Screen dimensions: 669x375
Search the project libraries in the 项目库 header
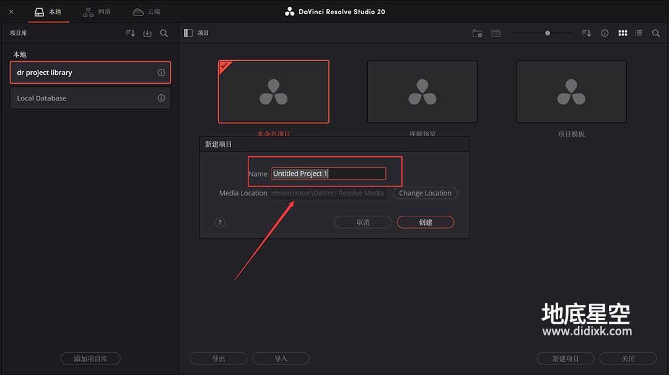click(164, 33)
